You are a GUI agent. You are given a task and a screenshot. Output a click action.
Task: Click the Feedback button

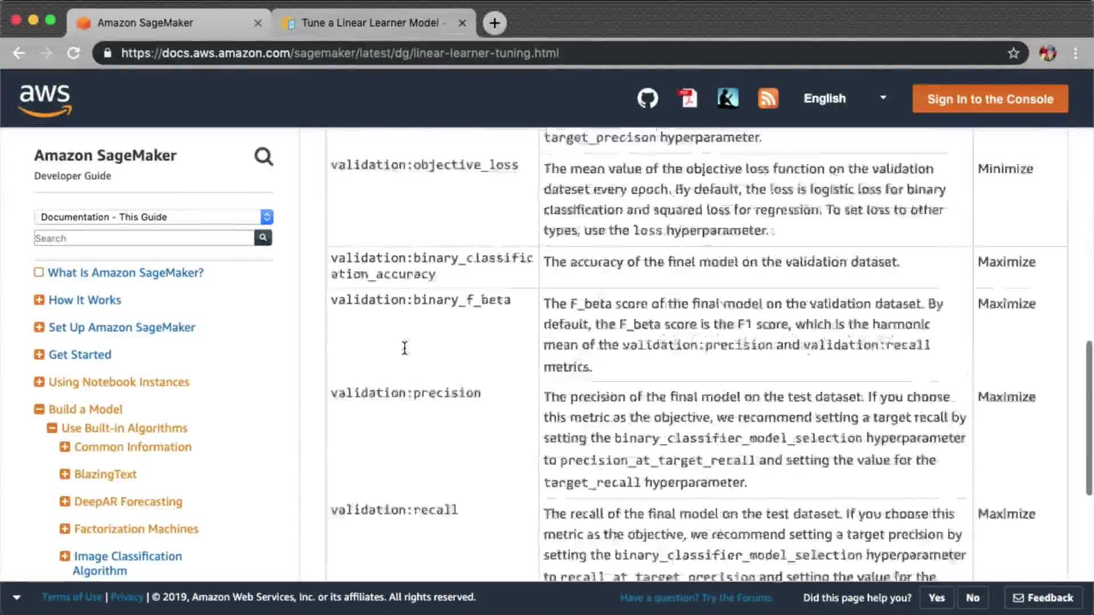[x=1043, y=597]
